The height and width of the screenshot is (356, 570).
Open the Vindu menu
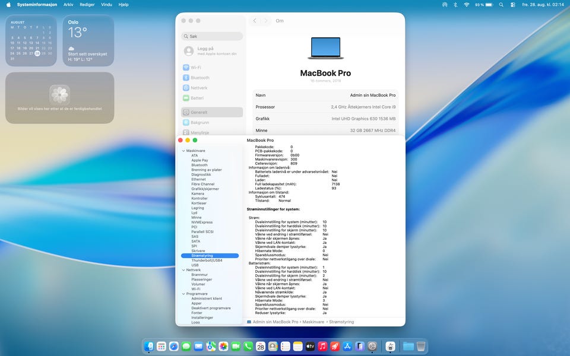106,5
